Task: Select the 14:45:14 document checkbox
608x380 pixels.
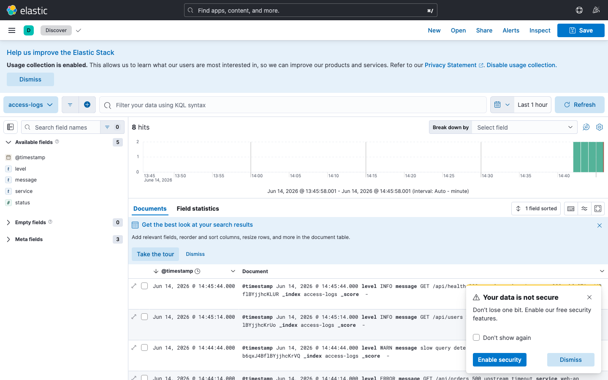Action: [144, 317]
